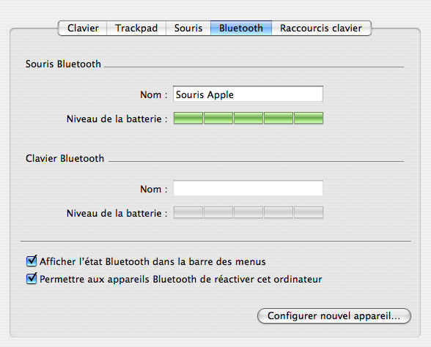Open the Raccourcis clavier tab
This screenshot has height=347, width=431.
(x=321, y=28)
